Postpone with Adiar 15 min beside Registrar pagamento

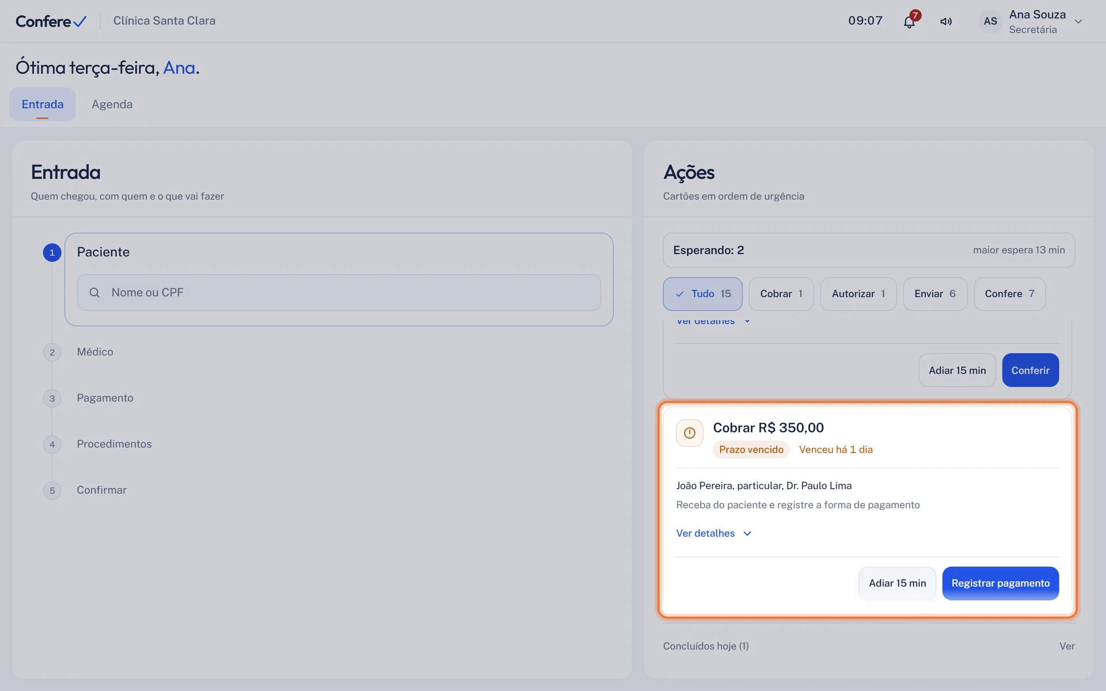[x=897, y=583]
